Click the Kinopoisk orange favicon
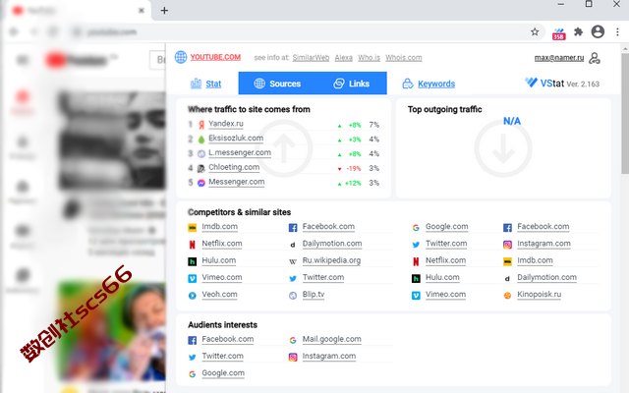Image resolution: width=629 pixels, height=393 pixels. click(507, 296)
